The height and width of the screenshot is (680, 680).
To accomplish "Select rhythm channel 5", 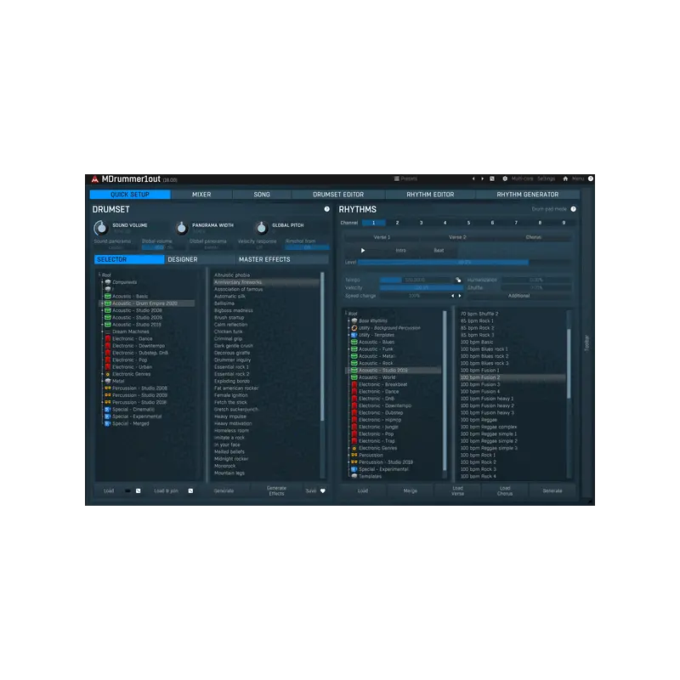I will coord(469,223).
